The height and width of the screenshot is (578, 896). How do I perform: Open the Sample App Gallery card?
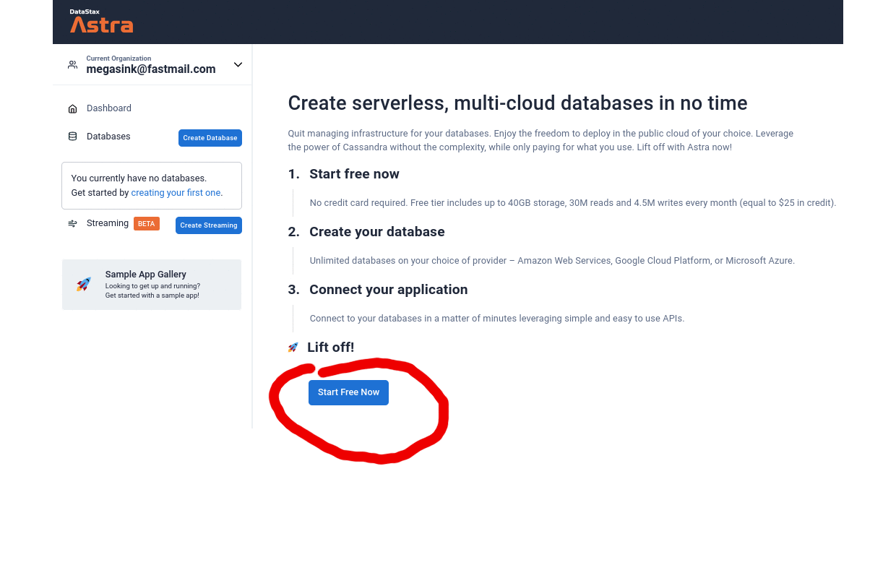[x=152, y=285]
